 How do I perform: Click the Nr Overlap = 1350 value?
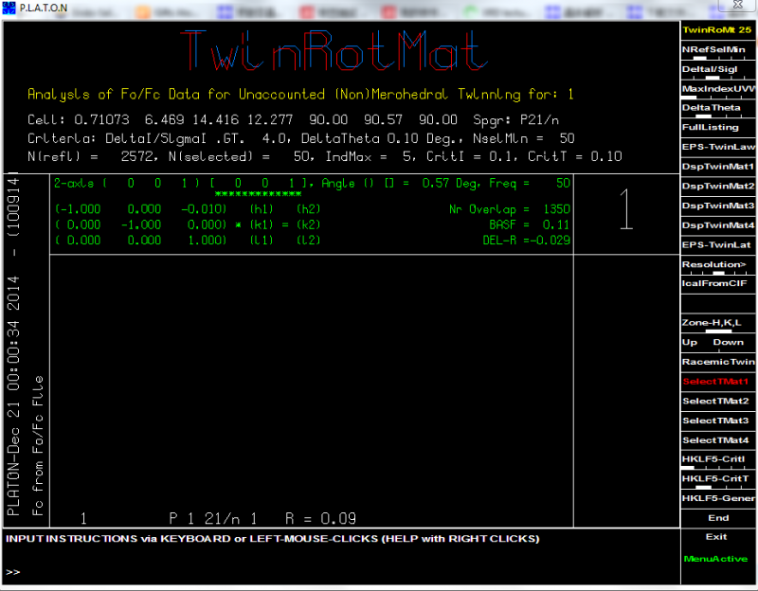coord(510,209)
